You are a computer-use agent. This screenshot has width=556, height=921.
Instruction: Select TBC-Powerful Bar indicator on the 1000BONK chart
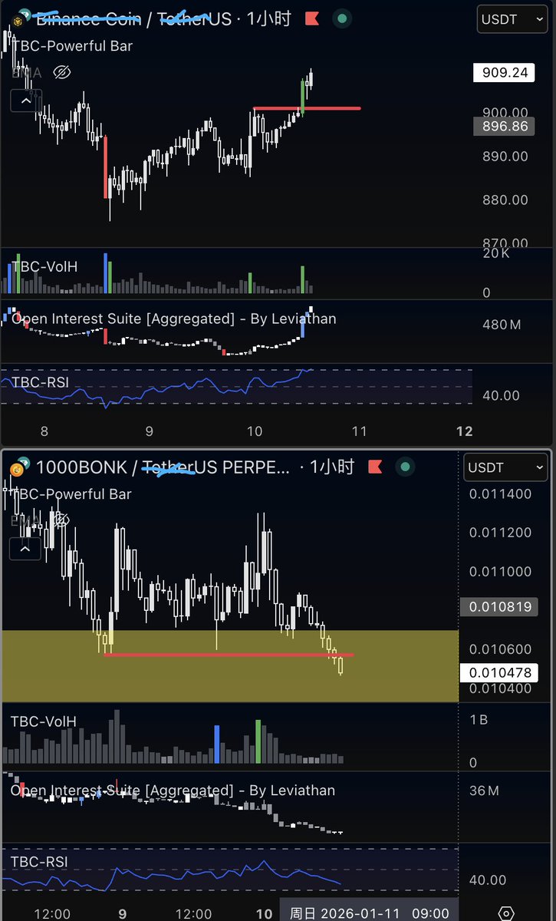tap(71, 494)
